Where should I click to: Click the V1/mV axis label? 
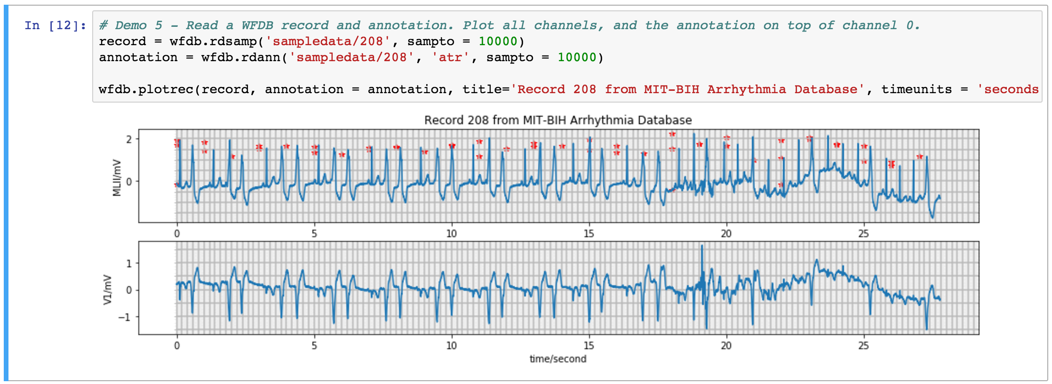[x=108, y=289]
